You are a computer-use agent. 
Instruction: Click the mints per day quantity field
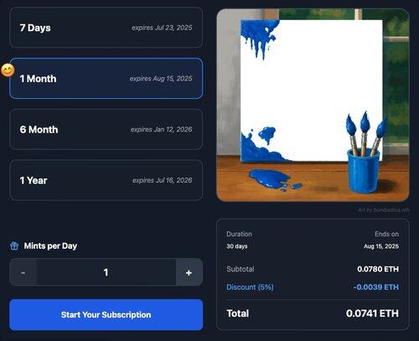tap(106, 272)
